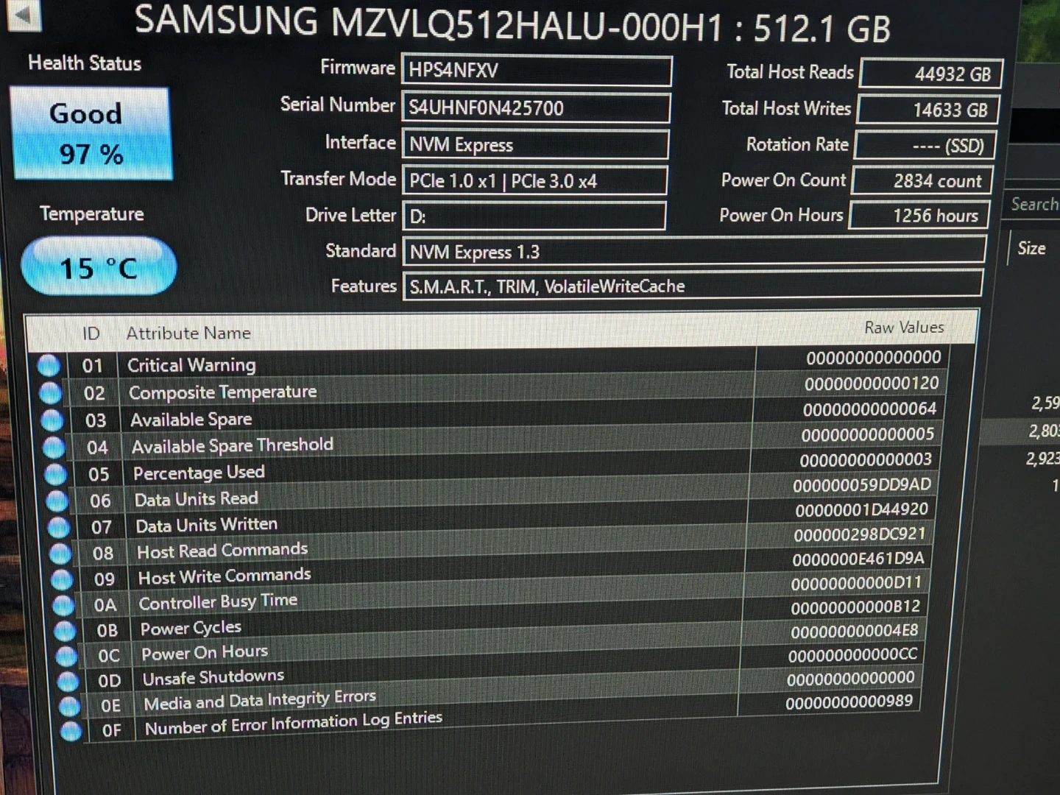
Task: Click the previous disk arrow button
Action: click(24, 15)
